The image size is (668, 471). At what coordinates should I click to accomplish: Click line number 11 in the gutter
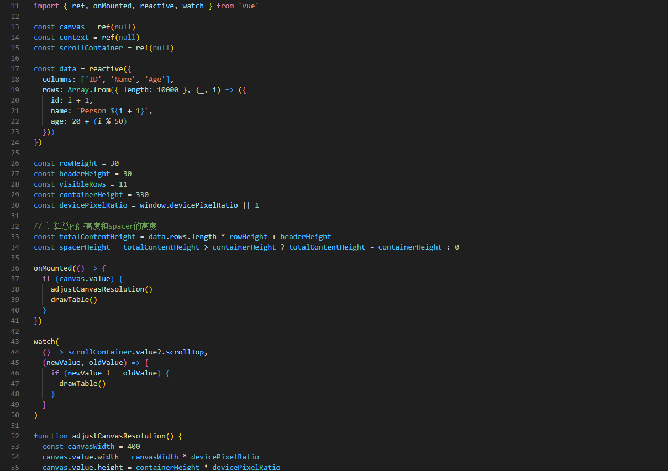[15, 6]
